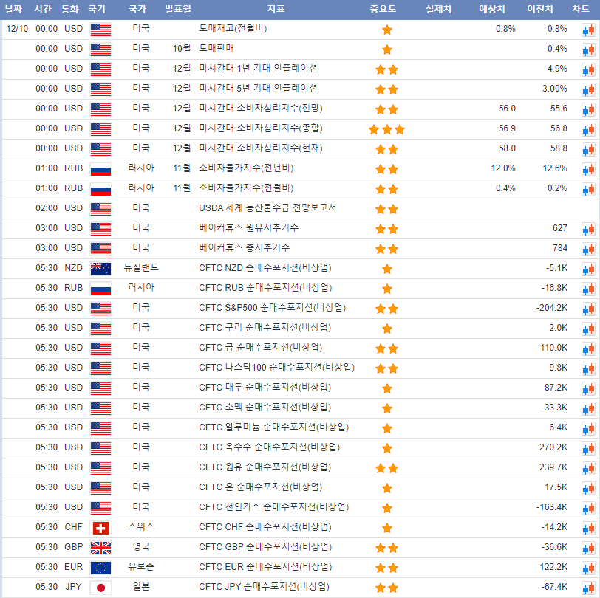Click the 지표 column header
This screenshot has height=598, width=600.
pyautogui.click(x=276, y=10)
